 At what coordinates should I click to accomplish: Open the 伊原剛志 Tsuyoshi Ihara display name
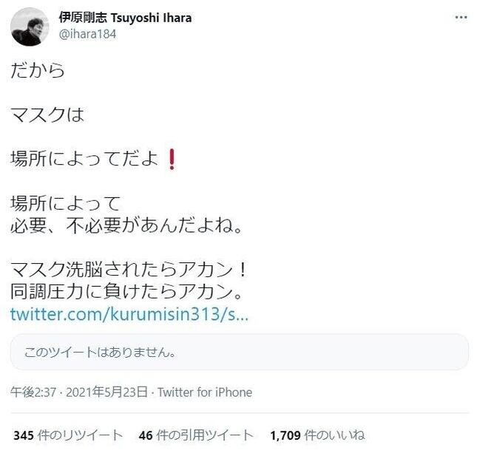(125, 18)
